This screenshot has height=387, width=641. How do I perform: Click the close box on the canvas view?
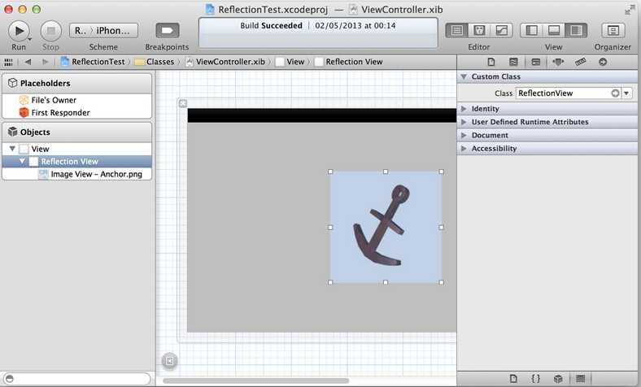183,104
